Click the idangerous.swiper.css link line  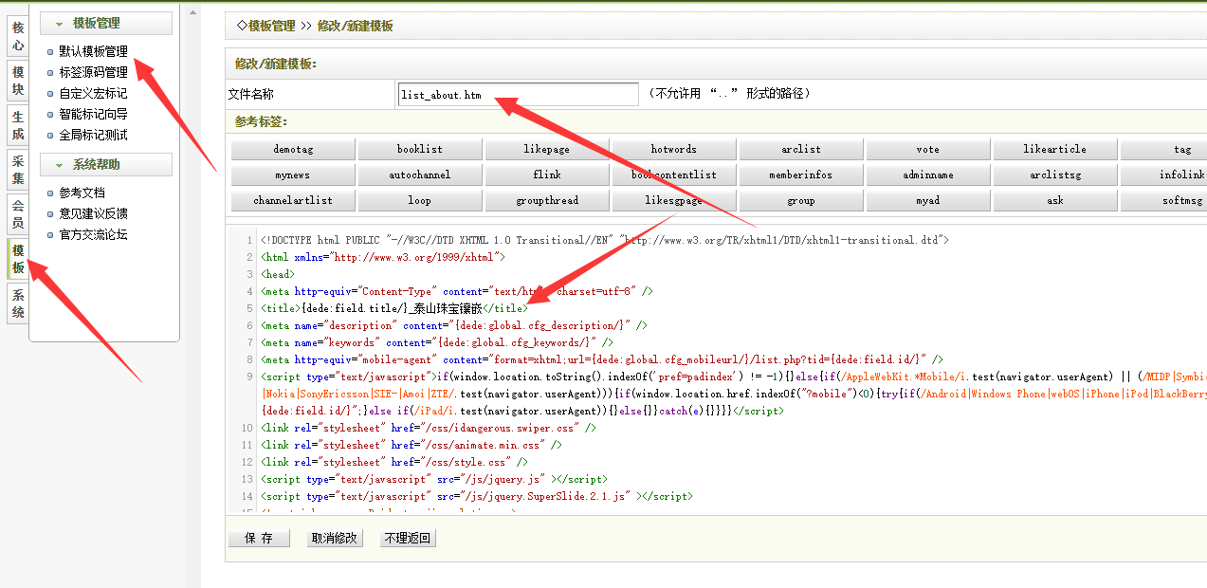[x=429, y=428]
